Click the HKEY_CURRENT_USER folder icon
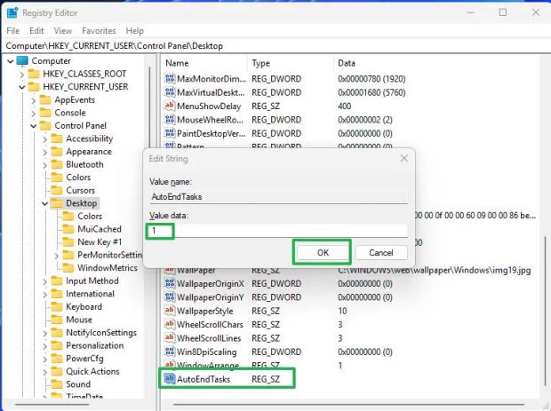551x411 pixels. 34,87
